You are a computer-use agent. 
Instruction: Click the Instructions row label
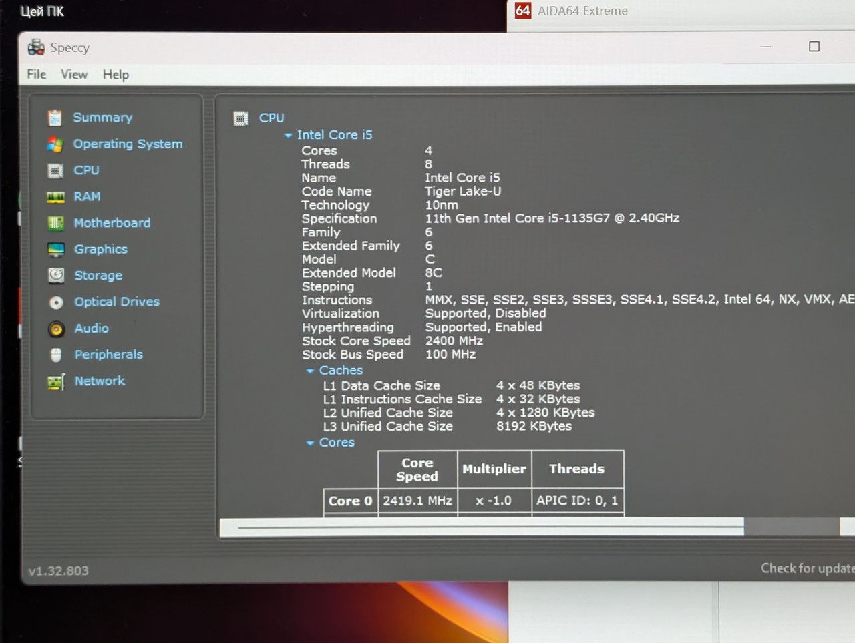(x=337, y=300)
